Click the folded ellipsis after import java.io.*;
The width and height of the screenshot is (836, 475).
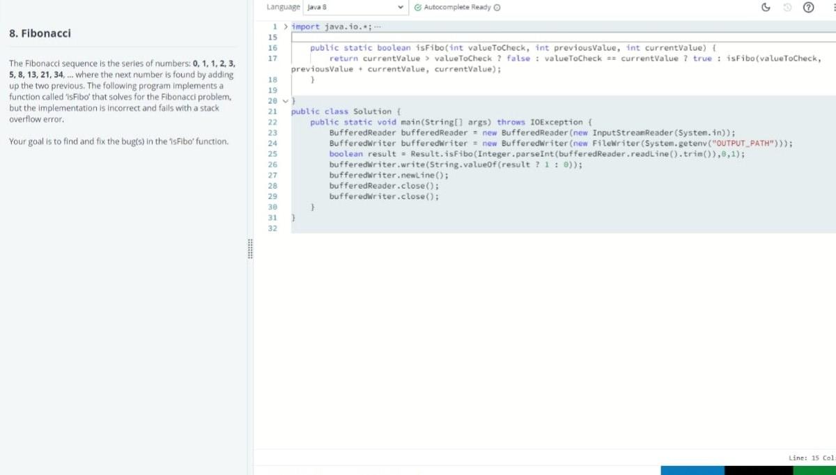(x=377, y=27)
